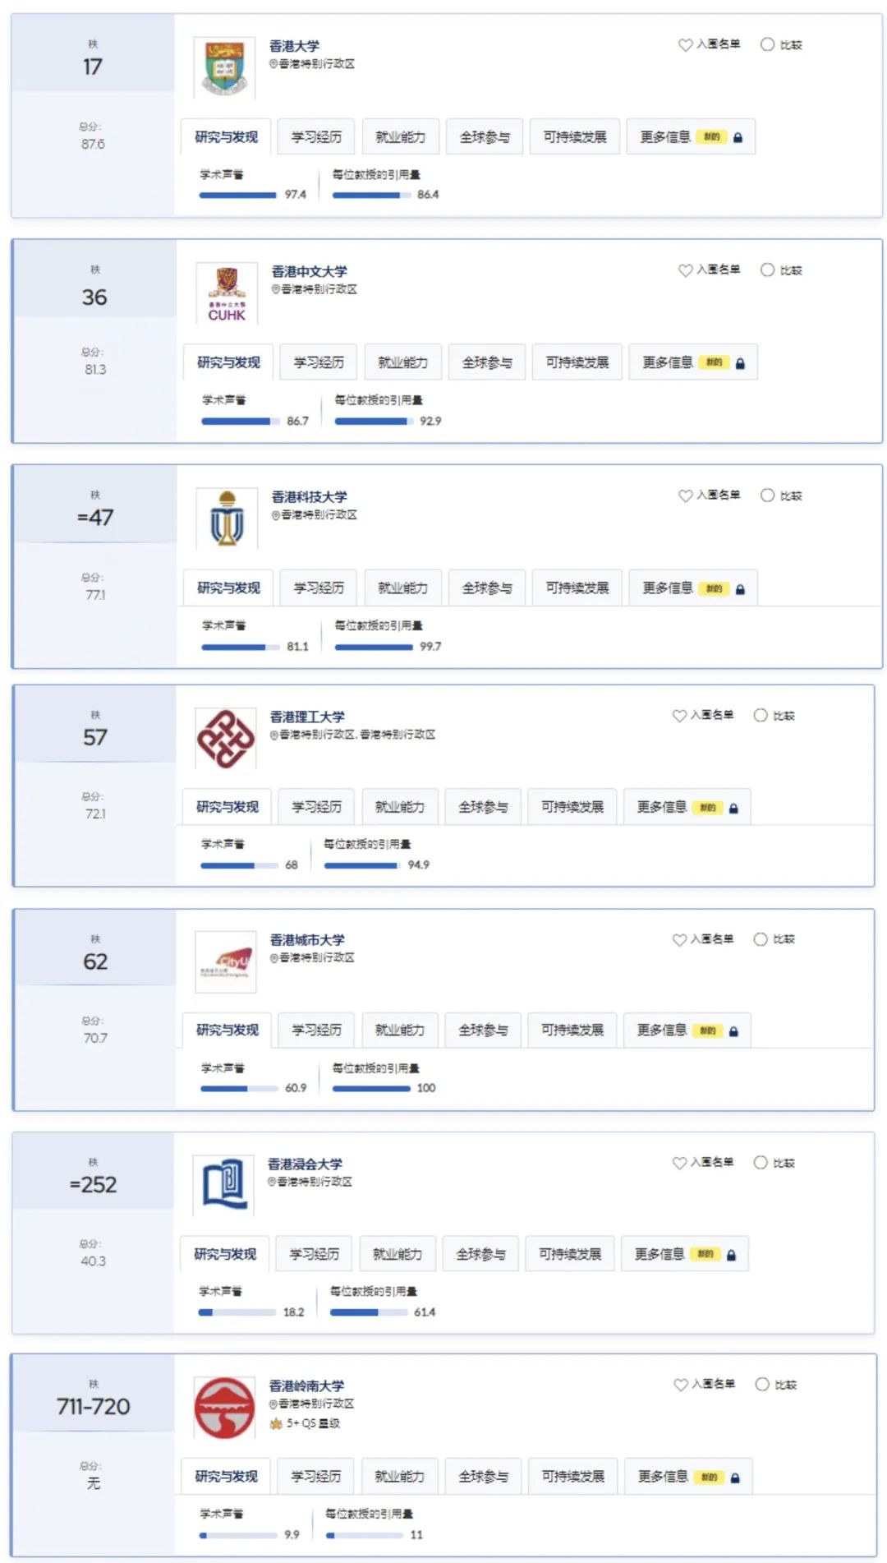Open 就业能力 tab under 香港中文大学
This screenshot has width=887, height=1563.
[x=402, y=362]
